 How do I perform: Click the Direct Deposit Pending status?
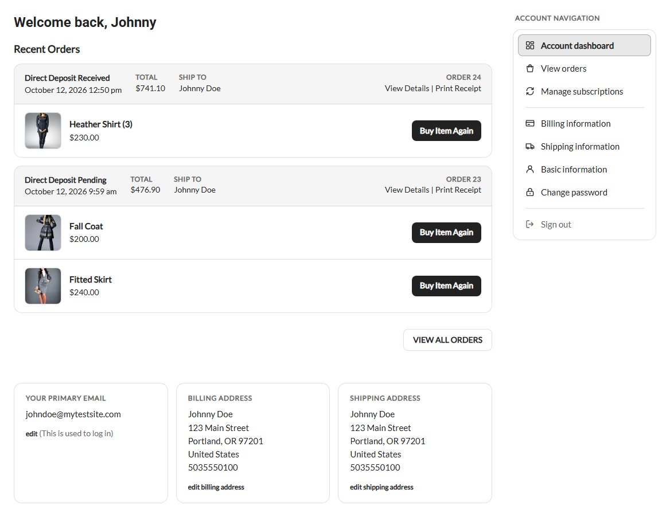[65, 180]
